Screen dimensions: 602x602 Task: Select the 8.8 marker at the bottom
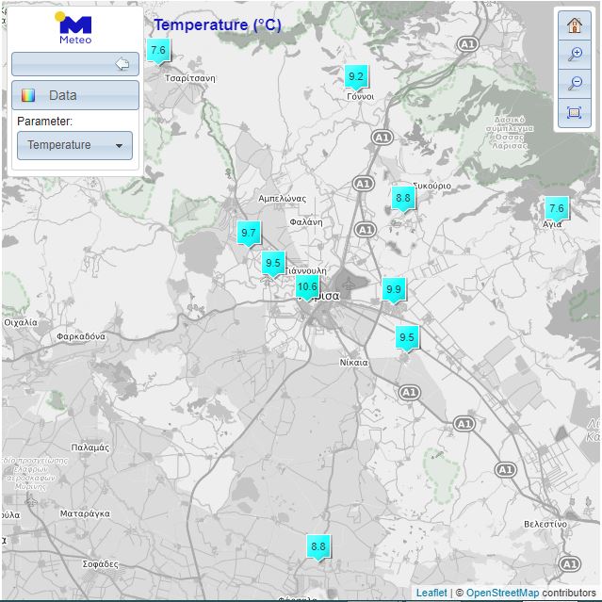[x=318, y=546]
